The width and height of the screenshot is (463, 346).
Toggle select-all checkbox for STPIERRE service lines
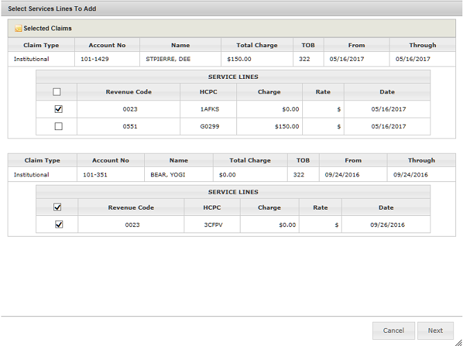click(58, 92)
